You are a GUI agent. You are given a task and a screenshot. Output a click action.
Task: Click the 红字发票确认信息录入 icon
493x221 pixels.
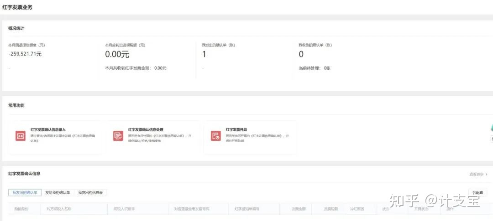pos(21,136)
